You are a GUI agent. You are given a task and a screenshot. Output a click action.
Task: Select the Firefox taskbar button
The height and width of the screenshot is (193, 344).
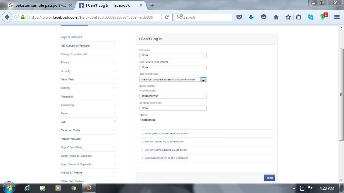point(89,188)
